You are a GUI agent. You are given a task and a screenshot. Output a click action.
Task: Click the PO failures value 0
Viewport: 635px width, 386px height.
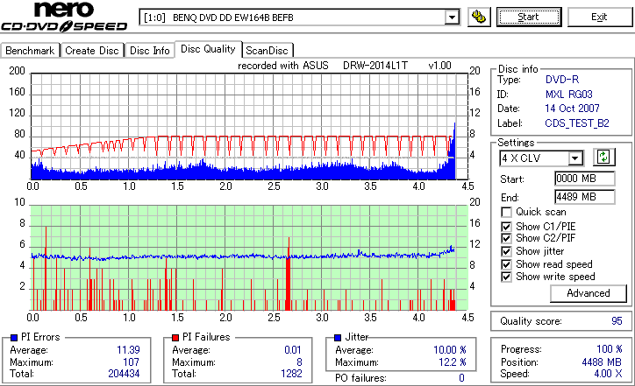(461, 378)
